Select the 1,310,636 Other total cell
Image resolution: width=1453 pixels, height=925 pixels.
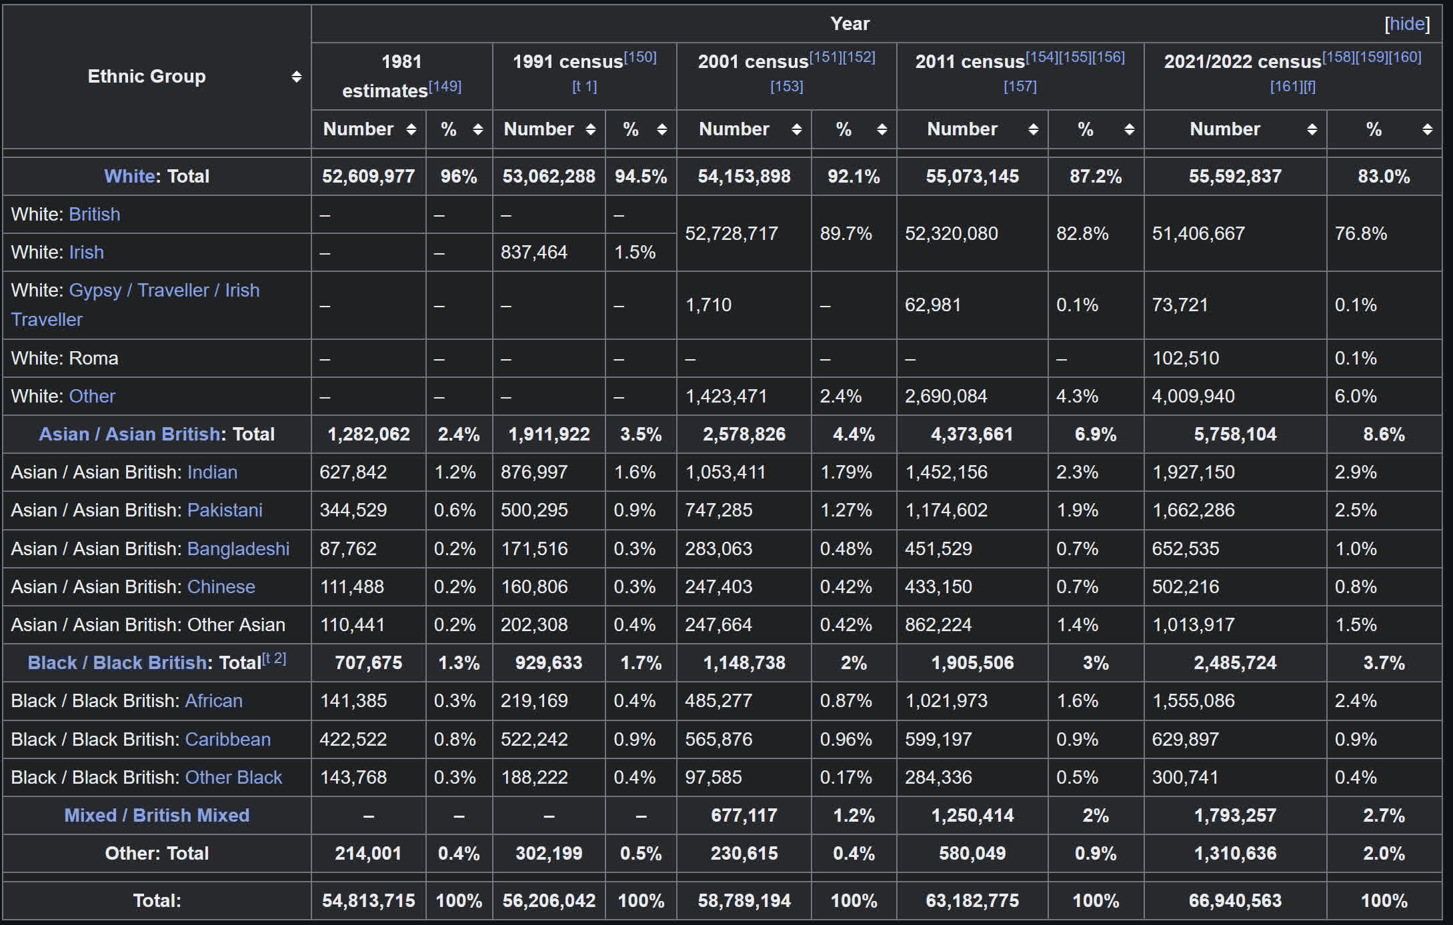1235,853
